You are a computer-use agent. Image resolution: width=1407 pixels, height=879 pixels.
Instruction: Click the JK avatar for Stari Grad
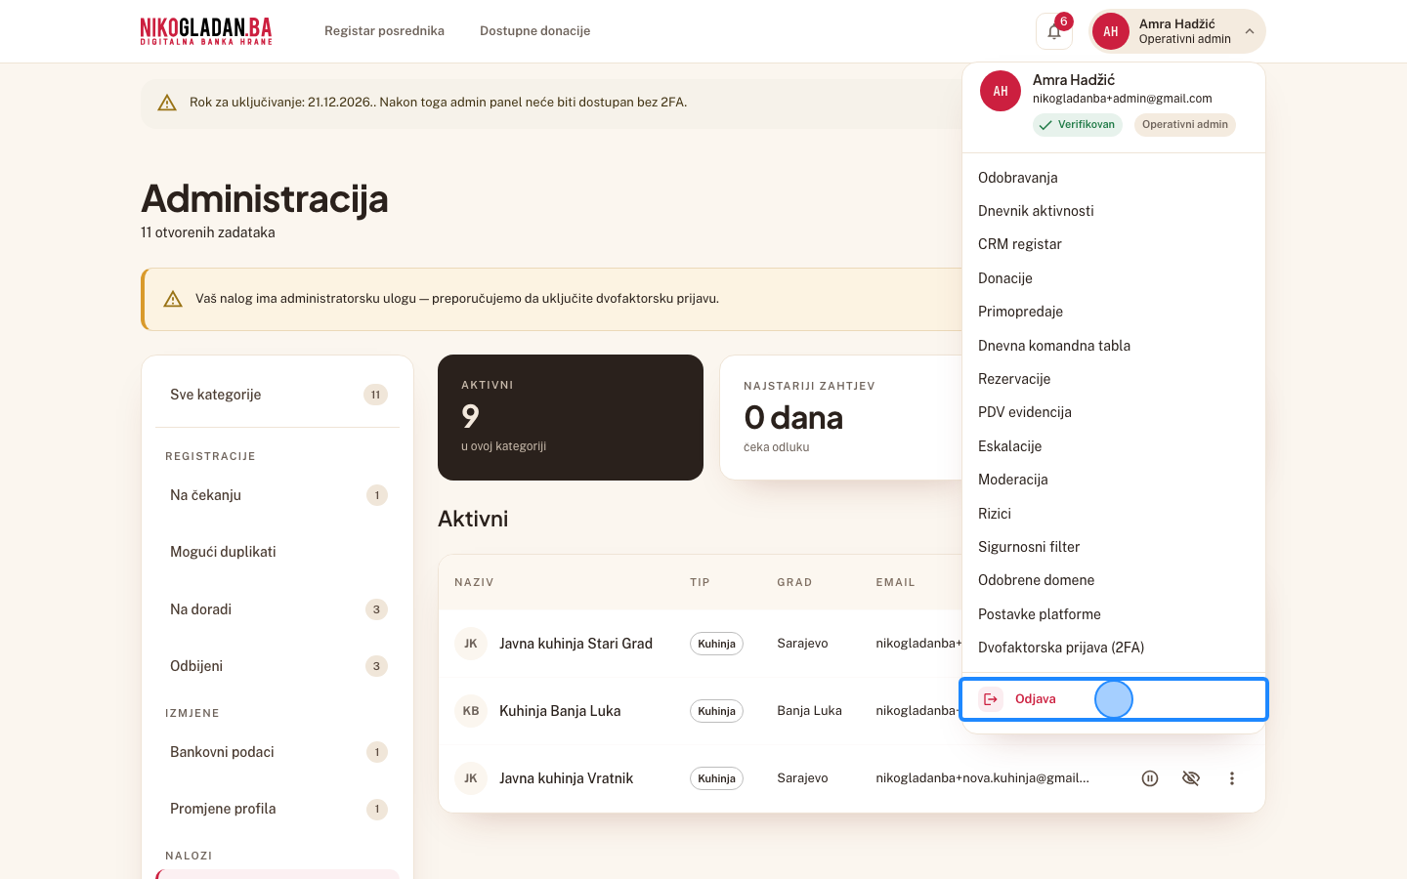[x=471, y=644]
